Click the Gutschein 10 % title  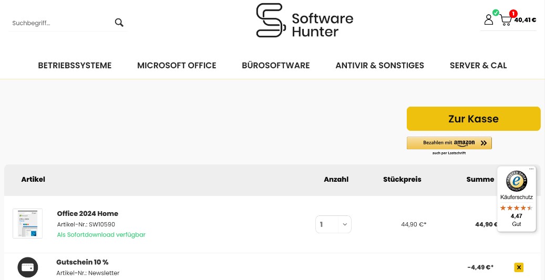click(x=83, y=262)
